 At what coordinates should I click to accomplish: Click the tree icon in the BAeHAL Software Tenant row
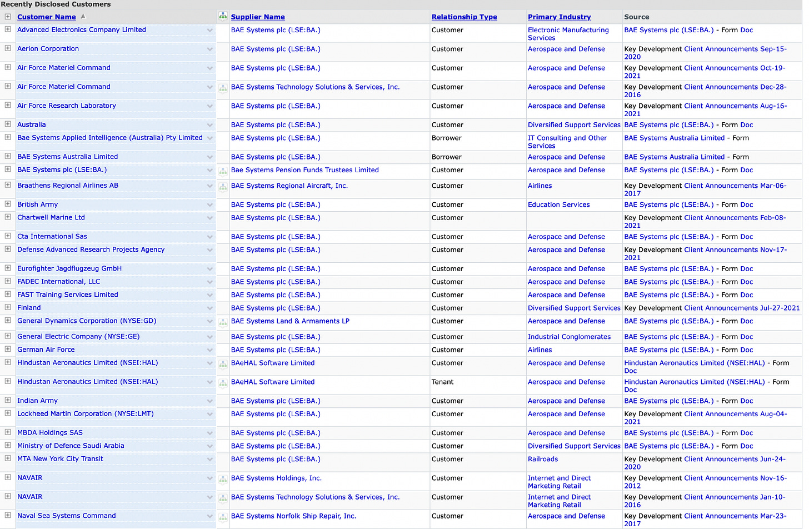coord(223,383)
